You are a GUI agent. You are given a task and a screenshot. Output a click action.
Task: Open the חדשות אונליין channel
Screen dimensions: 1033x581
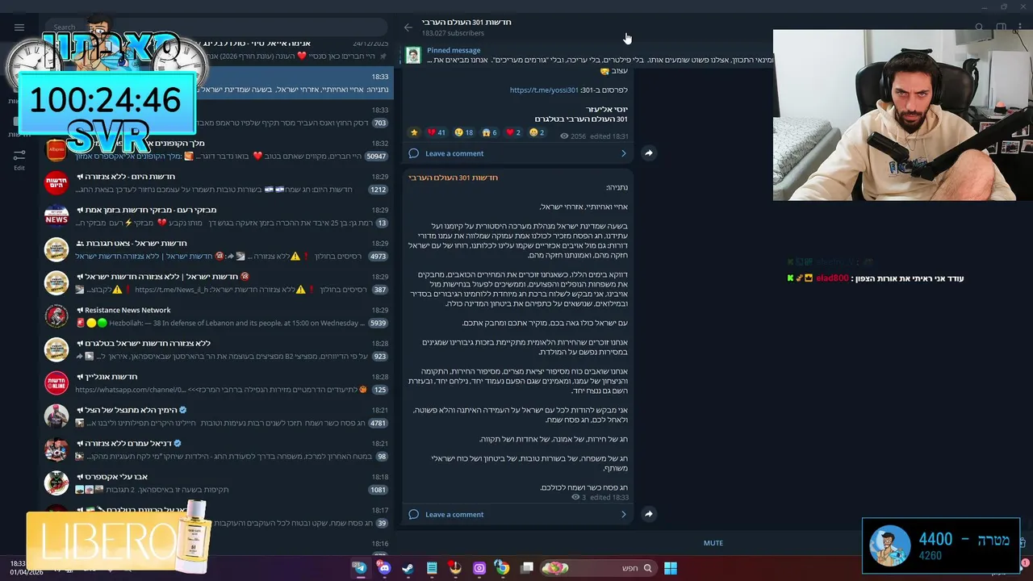pos(216,382)
